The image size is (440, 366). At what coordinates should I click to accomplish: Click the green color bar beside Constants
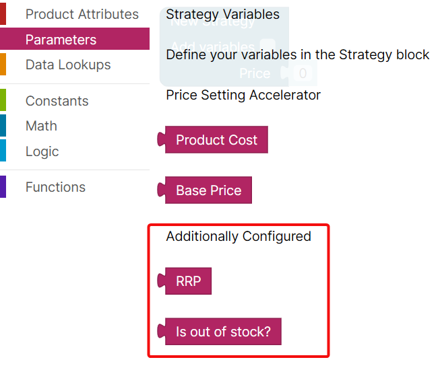(x=3, y=101)
